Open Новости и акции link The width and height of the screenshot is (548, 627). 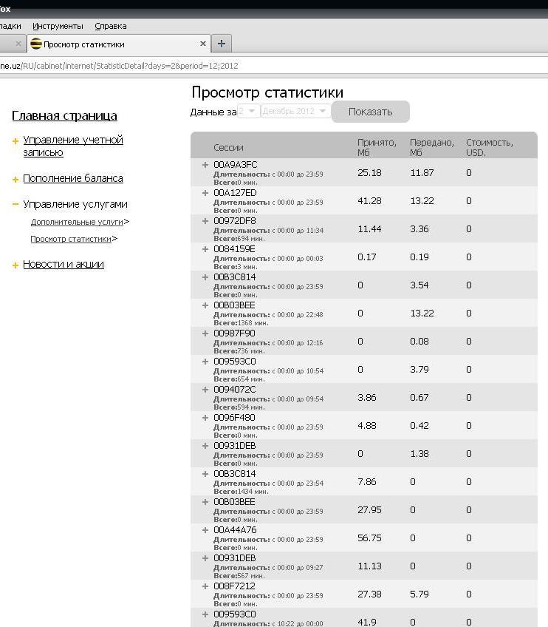[x=64, y=264]
